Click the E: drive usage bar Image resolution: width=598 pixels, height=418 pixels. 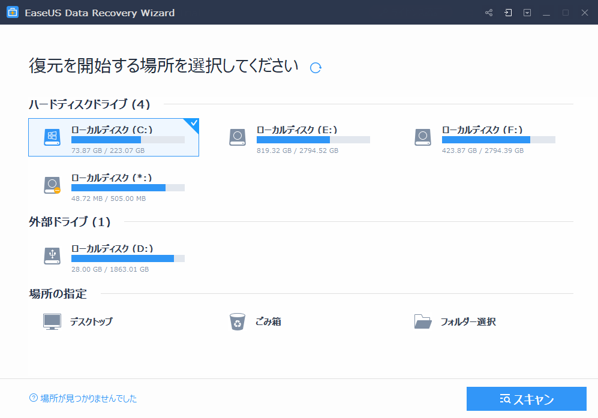[313, 140]
